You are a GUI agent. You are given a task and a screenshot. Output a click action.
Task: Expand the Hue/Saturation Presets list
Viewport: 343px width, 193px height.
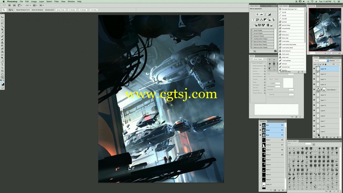click(x=252, y=39)
